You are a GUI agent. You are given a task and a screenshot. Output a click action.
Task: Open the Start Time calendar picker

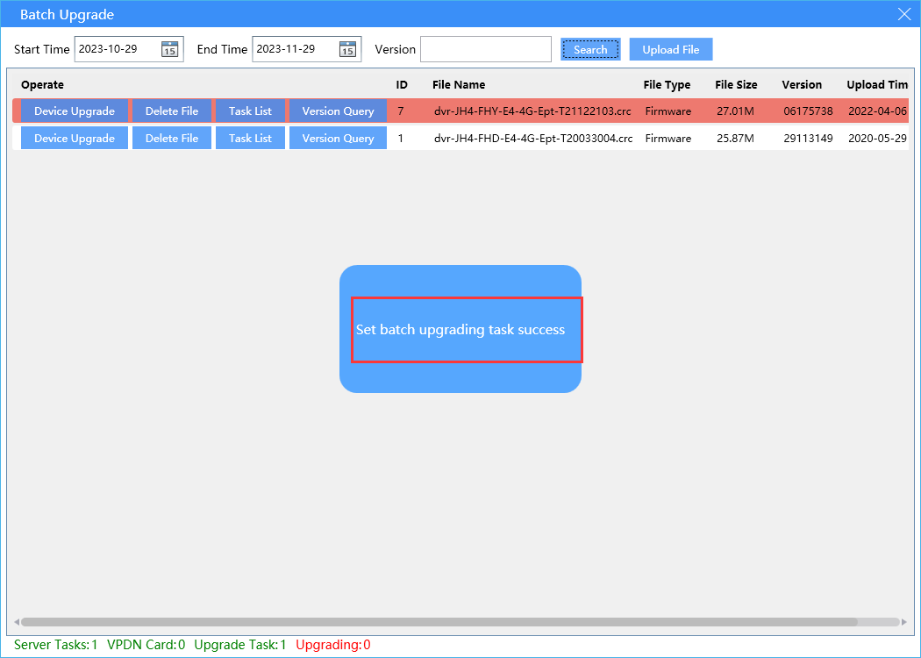click(170, 49)
